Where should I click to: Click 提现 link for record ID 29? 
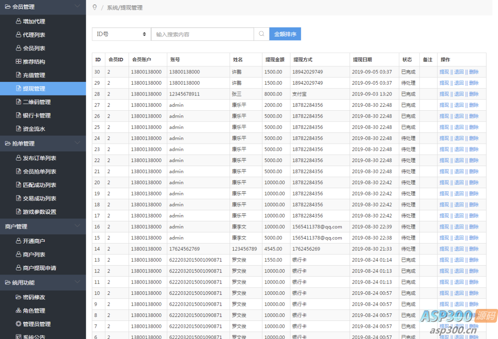(x=444, y=83)
